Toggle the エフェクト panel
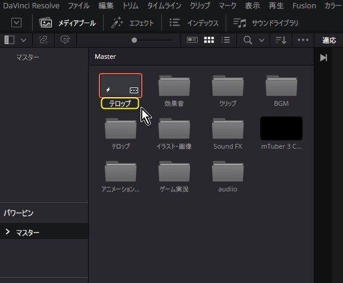Screen dimensions: 343x283 point(133,23)
